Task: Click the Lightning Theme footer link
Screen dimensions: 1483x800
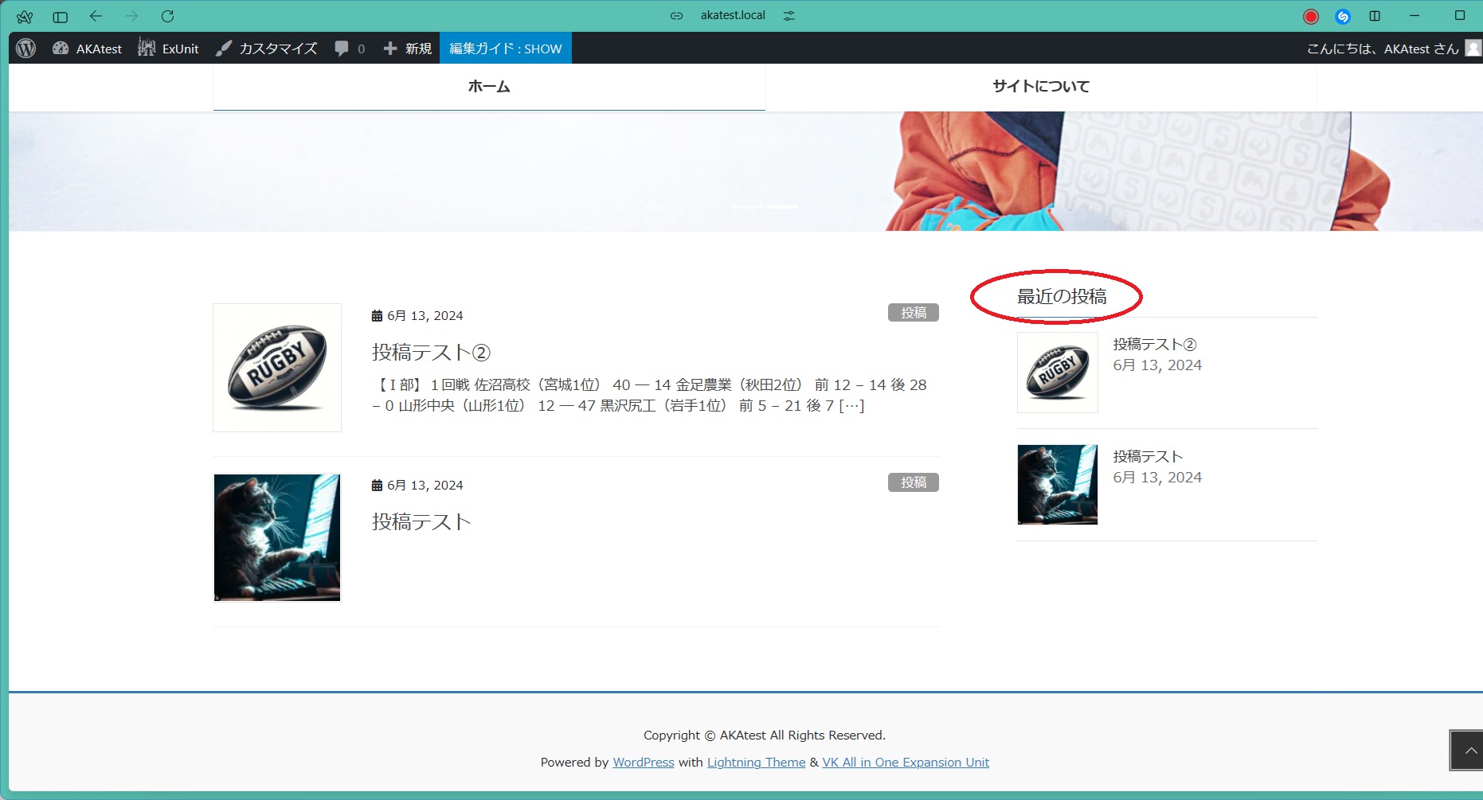Action: point(756,762)
